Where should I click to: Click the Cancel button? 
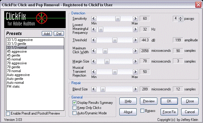pyautogui.click(x=190, y=112)
